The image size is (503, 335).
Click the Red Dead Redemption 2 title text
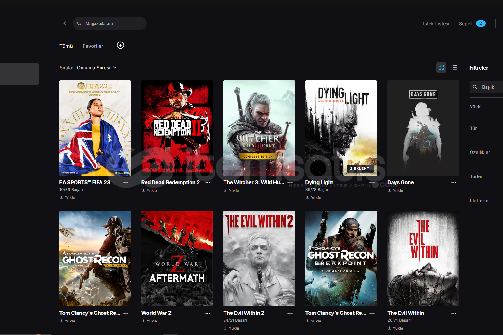click(x=171, y=182)
